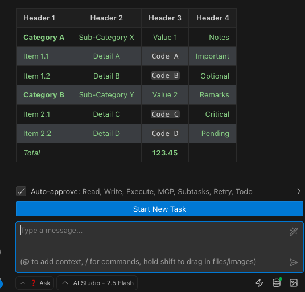The width and height of the screenshot is (305, 292).
Task: Click the Detail D cell
Action: tap(106, 134)
